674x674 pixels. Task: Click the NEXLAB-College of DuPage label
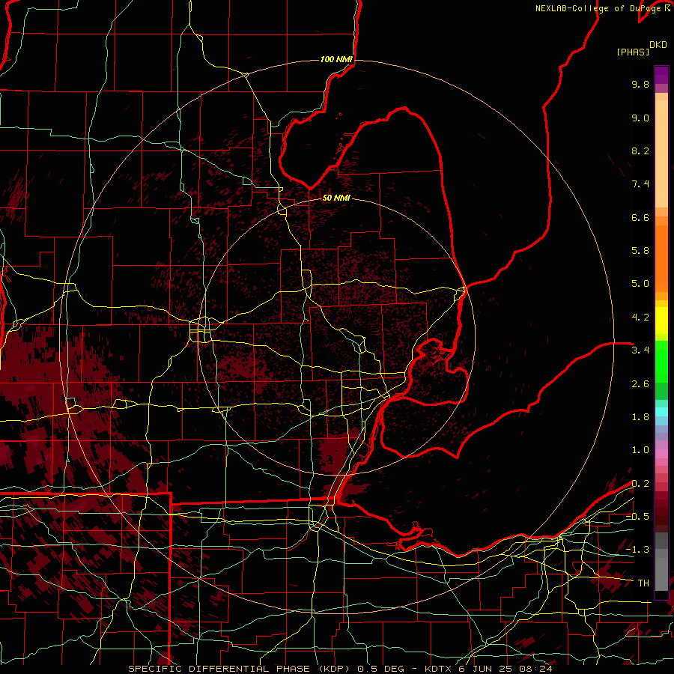tap(603, 8)
